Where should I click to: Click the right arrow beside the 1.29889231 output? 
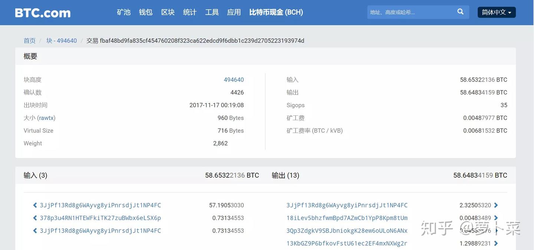(x=497, y=243)
